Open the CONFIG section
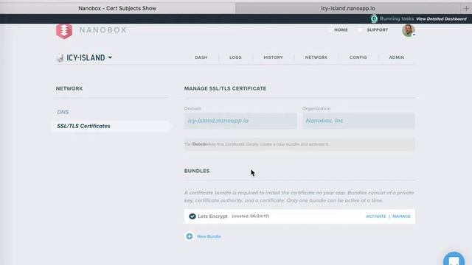The height and width of the screenshot is (265, 472). 358,57
